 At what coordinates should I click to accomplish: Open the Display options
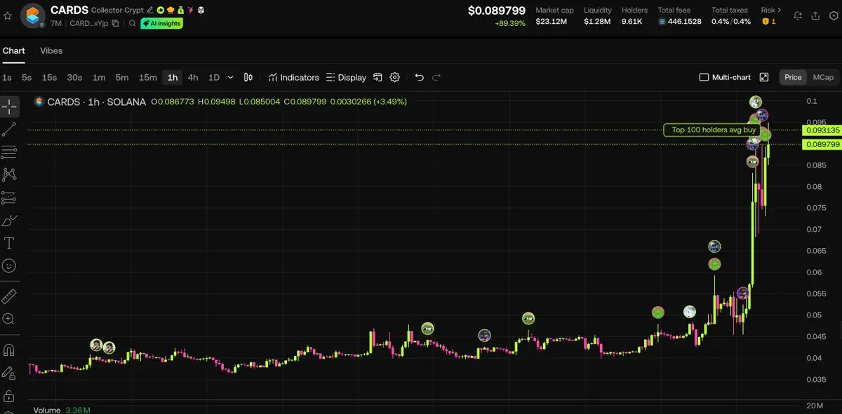347,77
